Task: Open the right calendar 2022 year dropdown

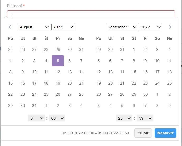Action: pyautogui.click(x=150, y=27)
